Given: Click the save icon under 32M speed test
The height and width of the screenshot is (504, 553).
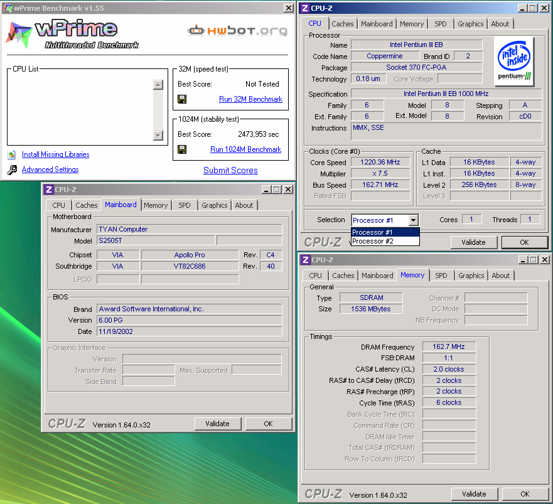Looking at the screenshot, I should coord(182,99).
